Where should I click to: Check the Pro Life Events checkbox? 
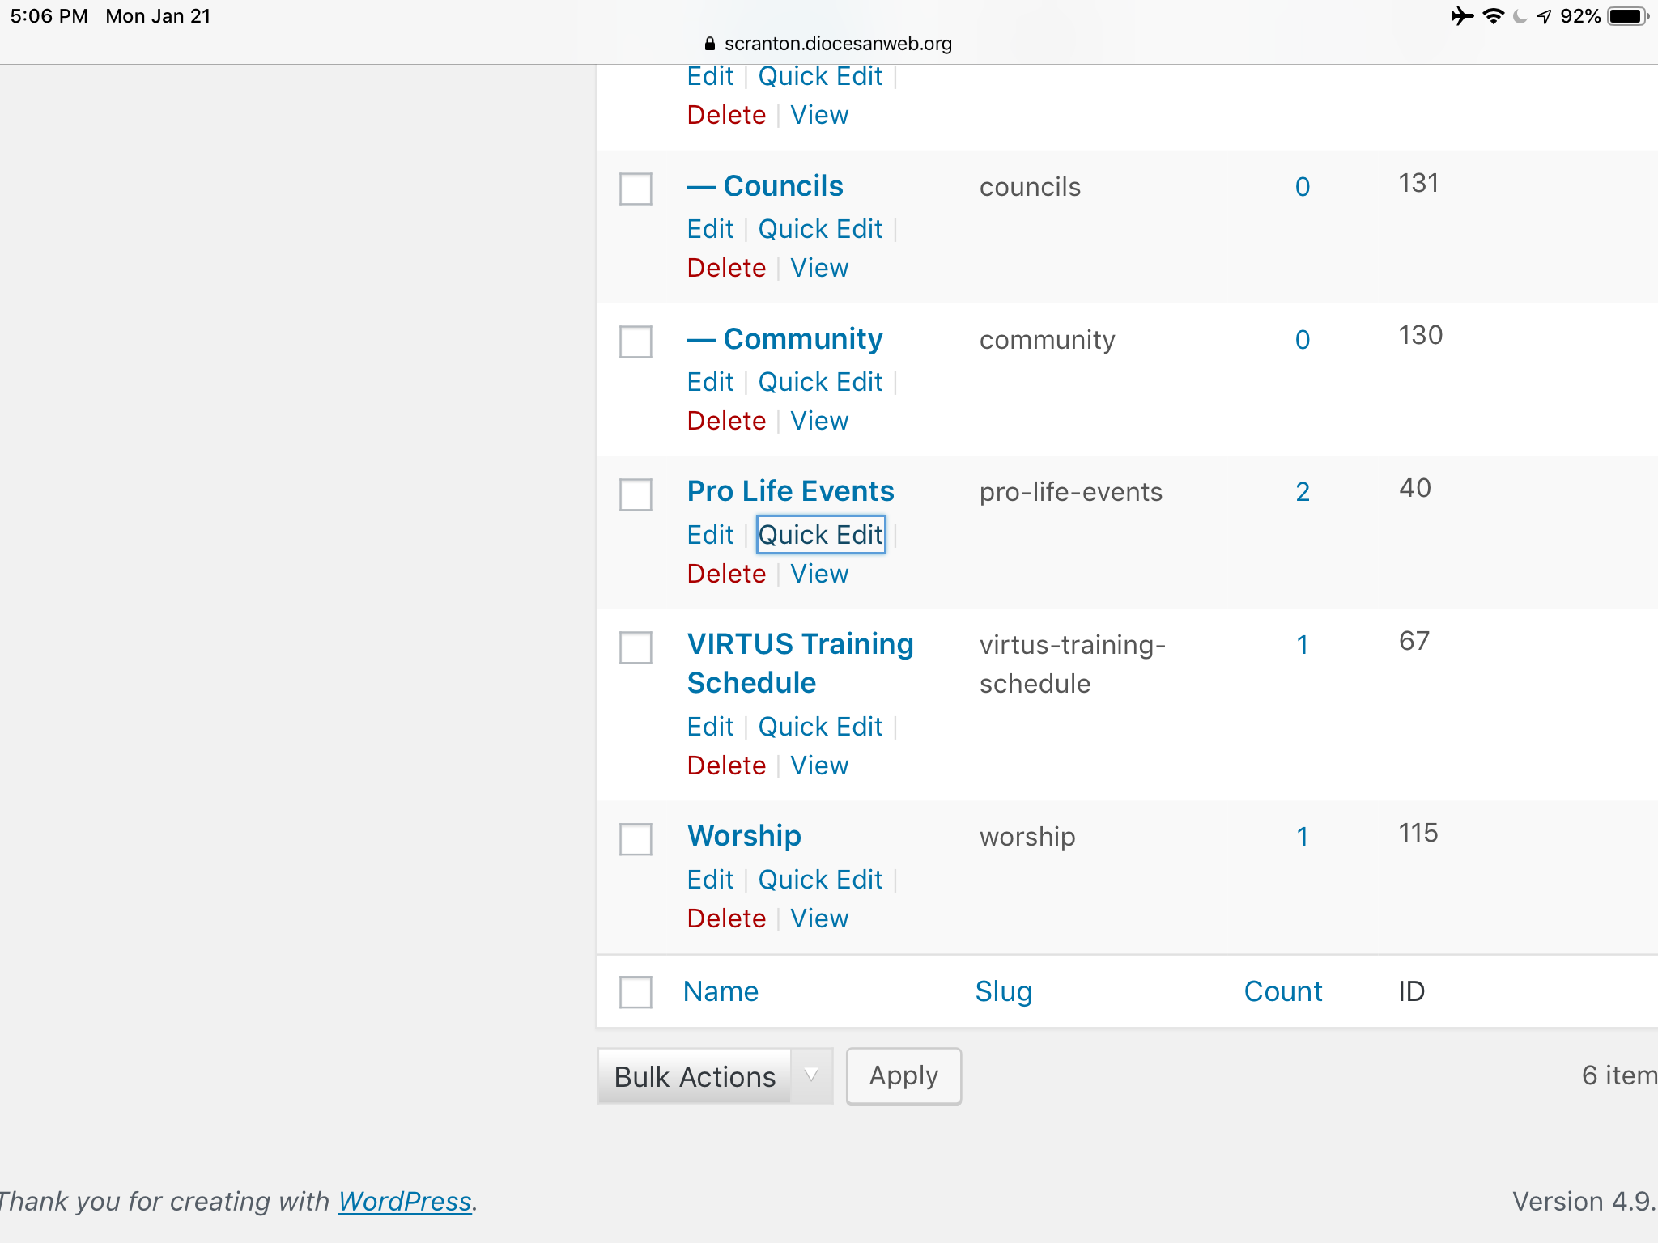click(636, 494)
